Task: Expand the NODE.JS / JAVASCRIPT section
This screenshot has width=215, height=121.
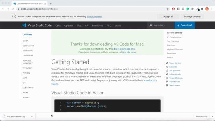Action: [x=28, y=62]
